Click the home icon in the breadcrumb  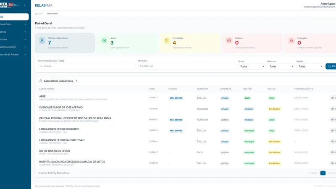[36, 13]
